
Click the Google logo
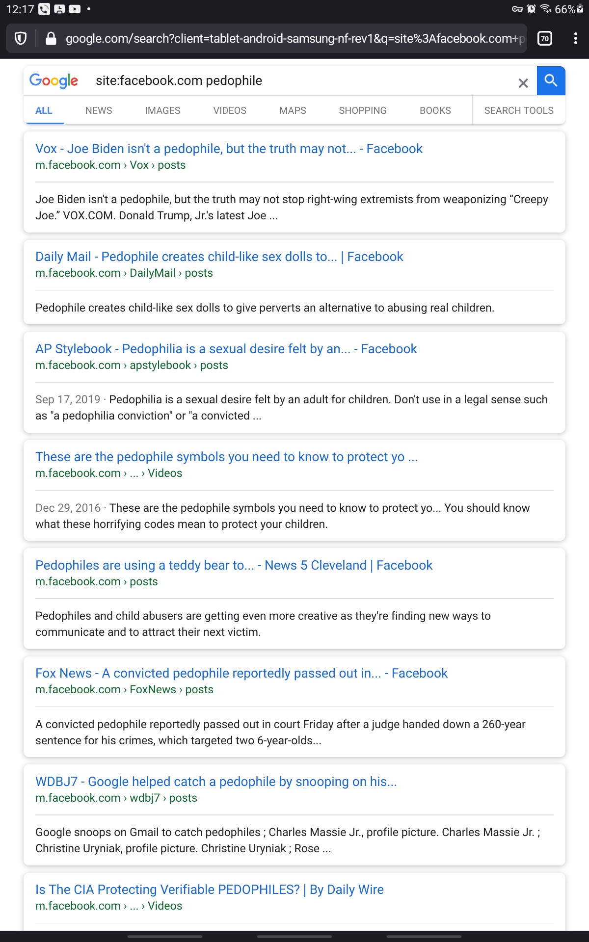pos(54,81)
